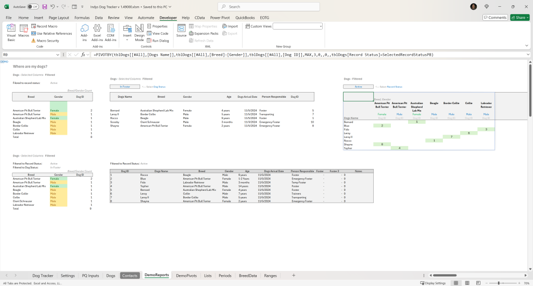Save the workbook with the disk icon
This screenshot has height=286, width=533.
pos(45,7)
